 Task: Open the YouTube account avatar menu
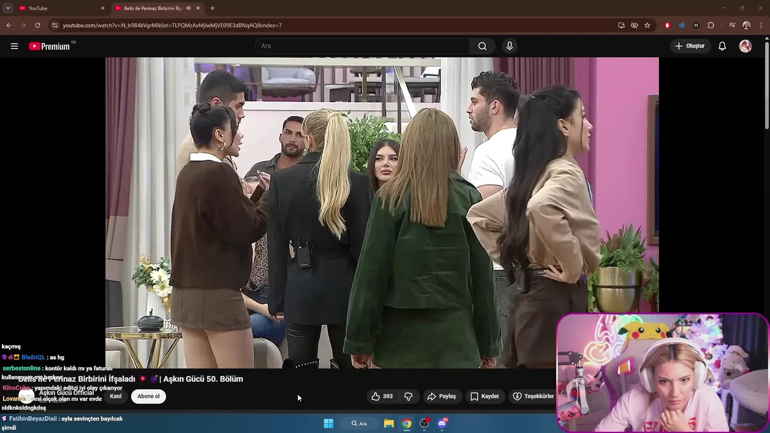tap(745, 46)
